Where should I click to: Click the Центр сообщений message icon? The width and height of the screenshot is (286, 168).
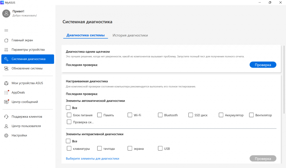point(6,102)
